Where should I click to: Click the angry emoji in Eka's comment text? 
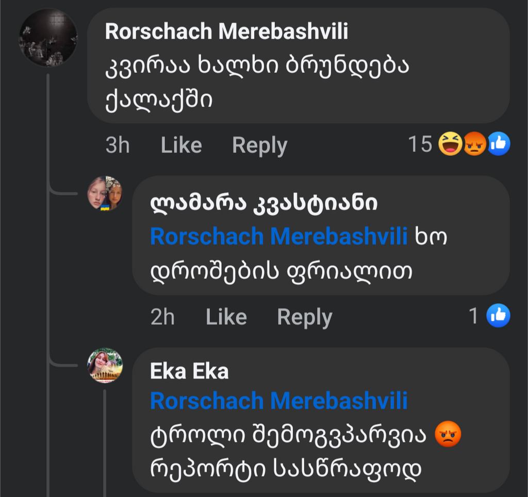click(447, 435)
